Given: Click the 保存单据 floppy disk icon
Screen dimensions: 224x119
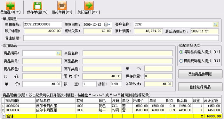Looking at the screenshot, I should tap(37, 5).
